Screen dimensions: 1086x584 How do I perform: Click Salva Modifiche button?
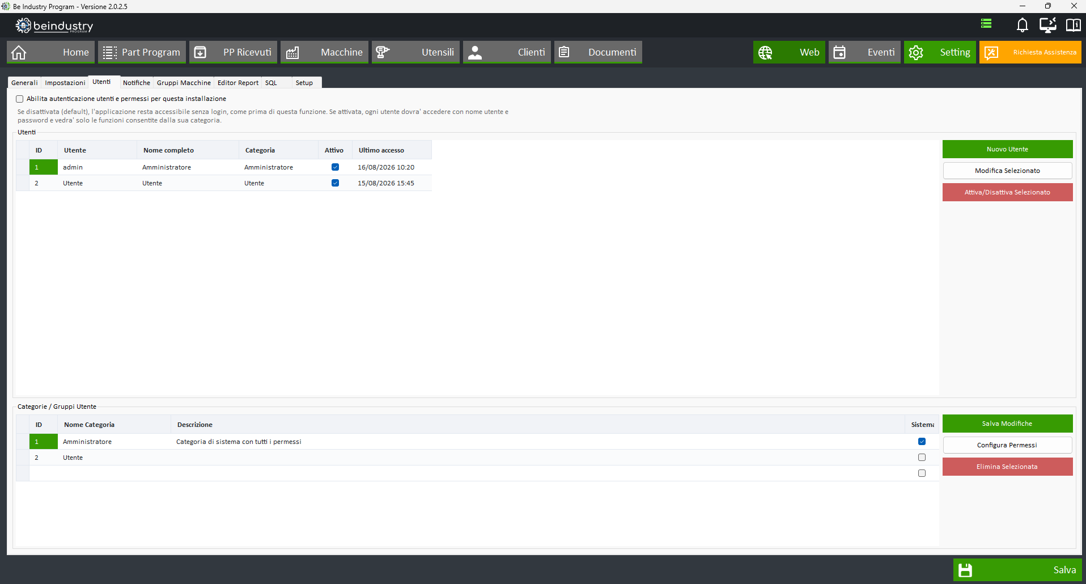[x=1007, y=424]
